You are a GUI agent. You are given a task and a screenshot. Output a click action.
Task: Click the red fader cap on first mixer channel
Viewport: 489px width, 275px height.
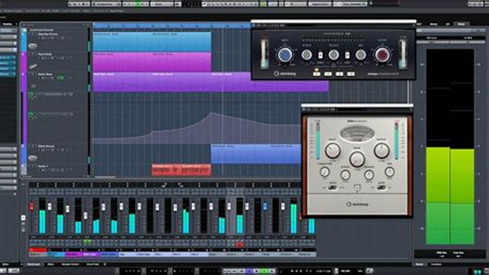(32, 207)
